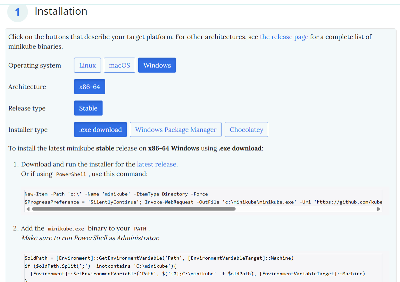Open the release page link
This screenshot has width=400, height=282.
284,37
